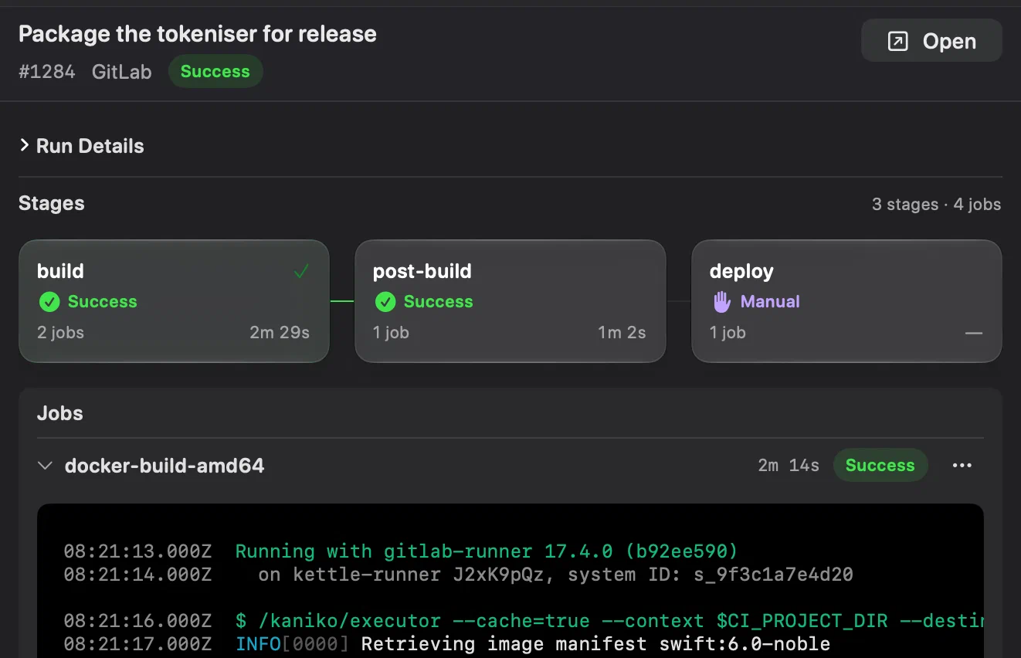
Task: Click the 08:21:13.000Z timestamp
Action: coord(137,551)
